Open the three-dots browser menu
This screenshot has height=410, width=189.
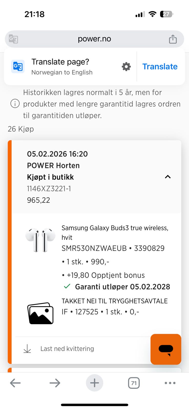click(170, 383)
